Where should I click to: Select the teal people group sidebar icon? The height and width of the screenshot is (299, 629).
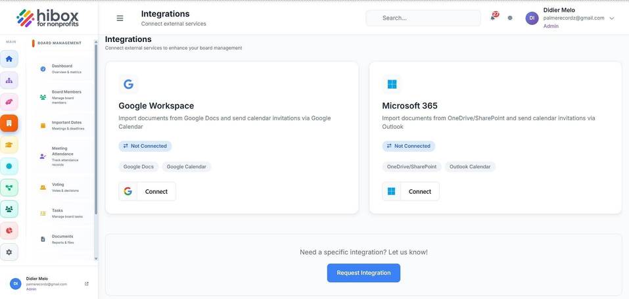point(9,209)
